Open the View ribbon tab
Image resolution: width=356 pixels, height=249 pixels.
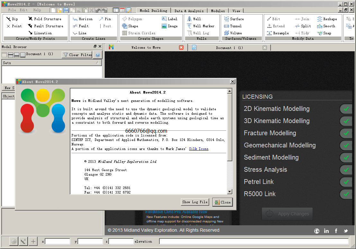point(236,11)
